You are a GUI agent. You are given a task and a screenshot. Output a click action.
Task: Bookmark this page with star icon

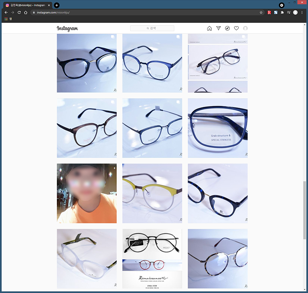pyautogui.click(x=261, y=12)
